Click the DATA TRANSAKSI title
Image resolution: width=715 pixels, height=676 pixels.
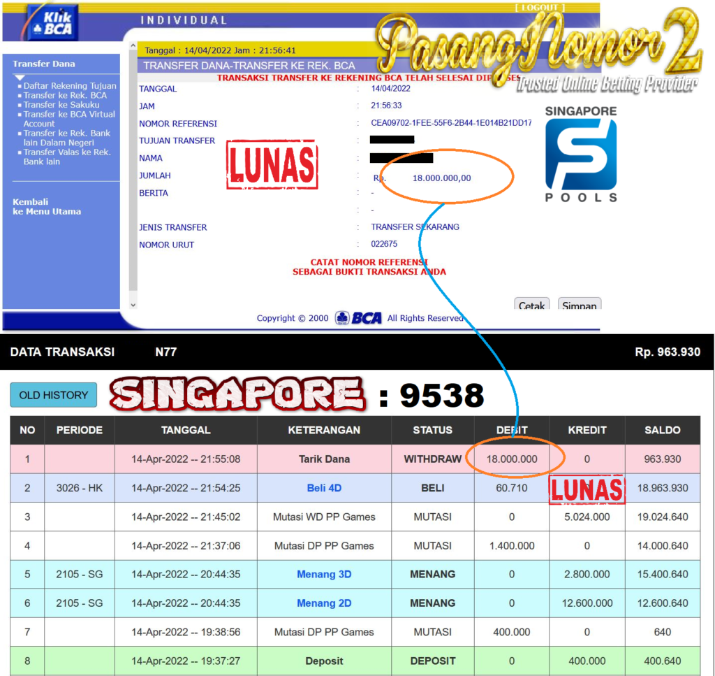pyautogui.click(x=62, y=352)
